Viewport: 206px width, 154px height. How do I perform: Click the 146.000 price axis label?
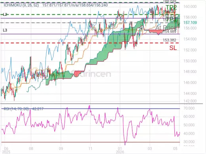tap(190, 83)
